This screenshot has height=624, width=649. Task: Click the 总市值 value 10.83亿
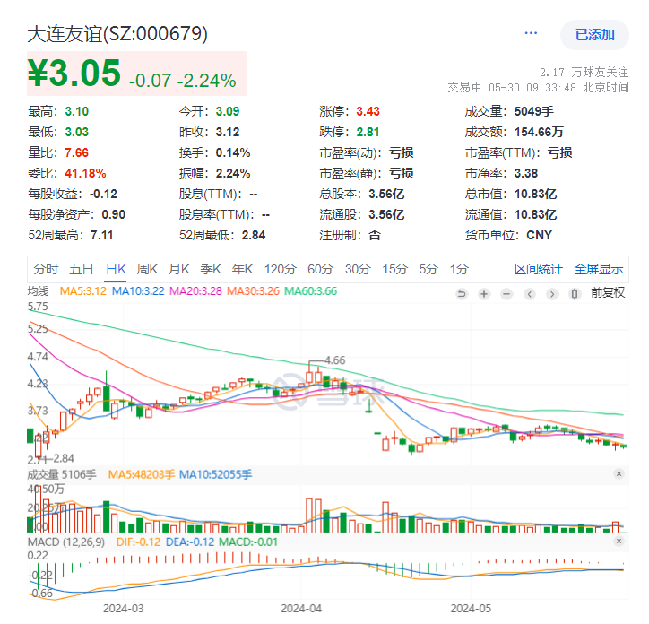pos(535,195)
